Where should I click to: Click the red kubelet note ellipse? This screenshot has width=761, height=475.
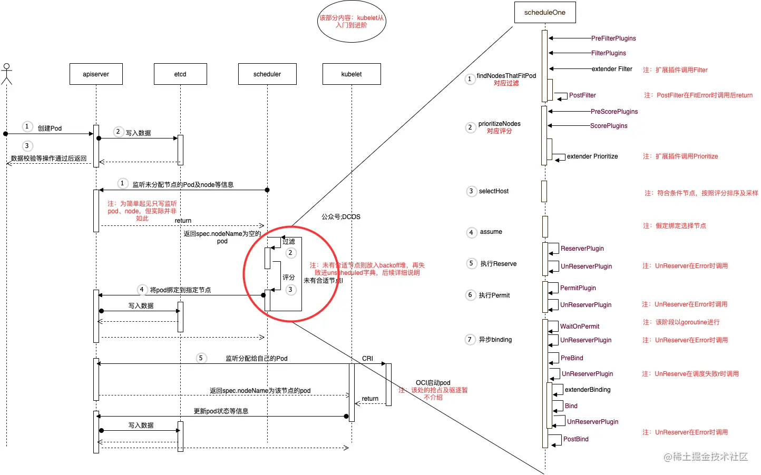coord(352,22)
